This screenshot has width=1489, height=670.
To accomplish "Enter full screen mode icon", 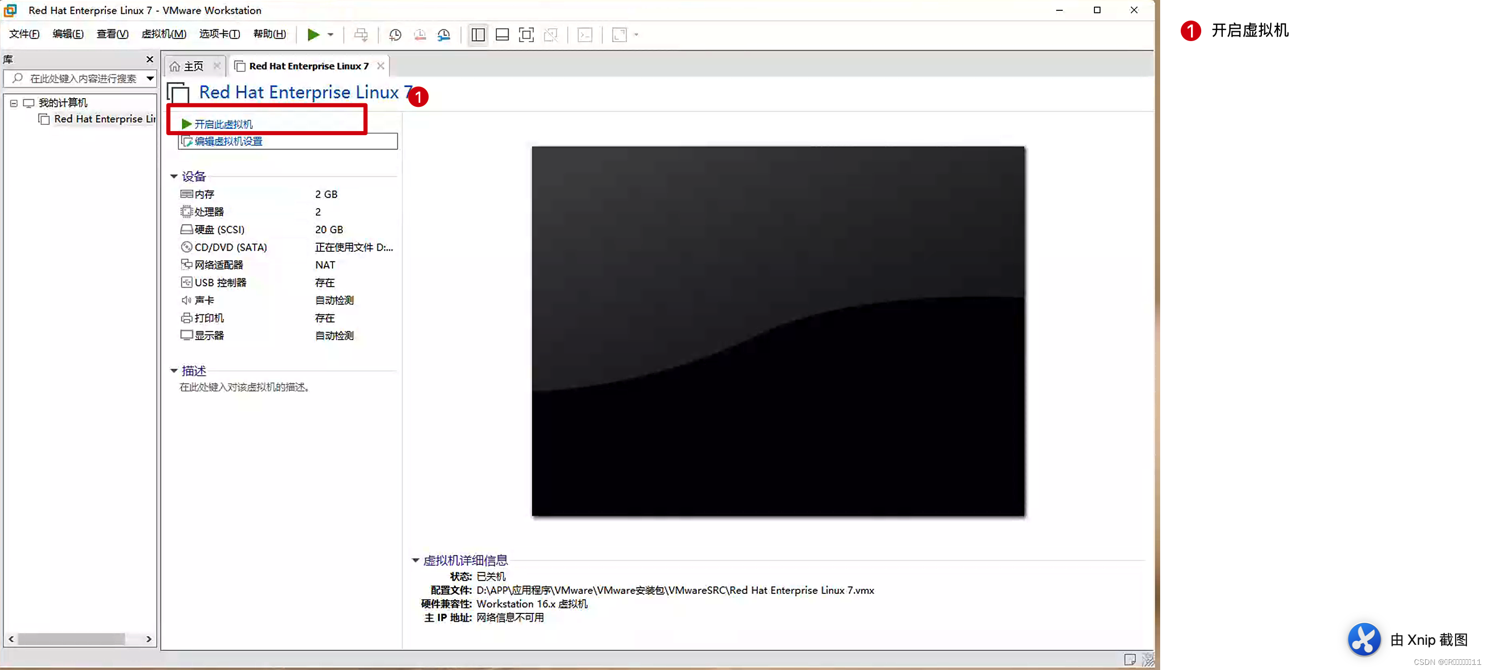I will tap(526, 35).
